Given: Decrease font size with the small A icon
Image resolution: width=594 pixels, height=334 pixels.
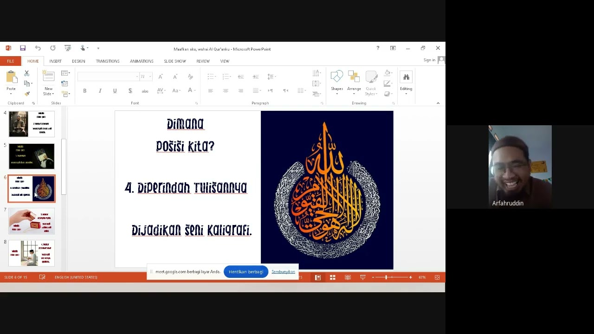Looking at the screenshot, I should (175, 77).
